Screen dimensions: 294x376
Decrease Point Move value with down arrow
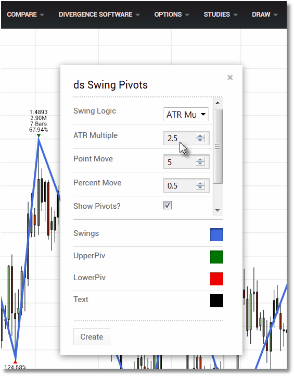200,164
